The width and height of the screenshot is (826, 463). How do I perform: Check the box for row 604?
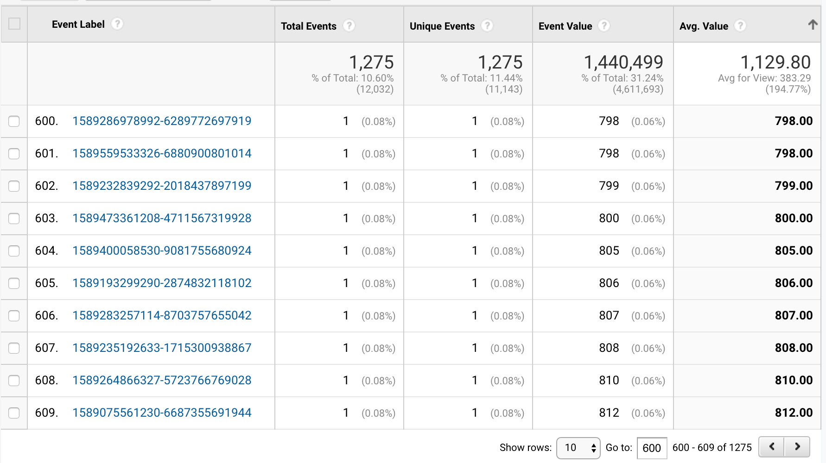coord(14,251)
